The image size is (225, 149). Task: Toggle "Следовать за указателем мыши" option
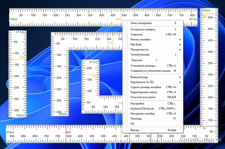[x=153, y=71]
